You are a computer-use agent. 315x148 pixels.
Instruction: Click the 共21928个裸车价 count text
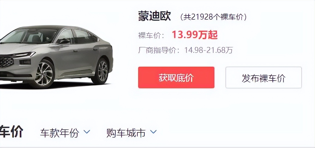[213, 17]
